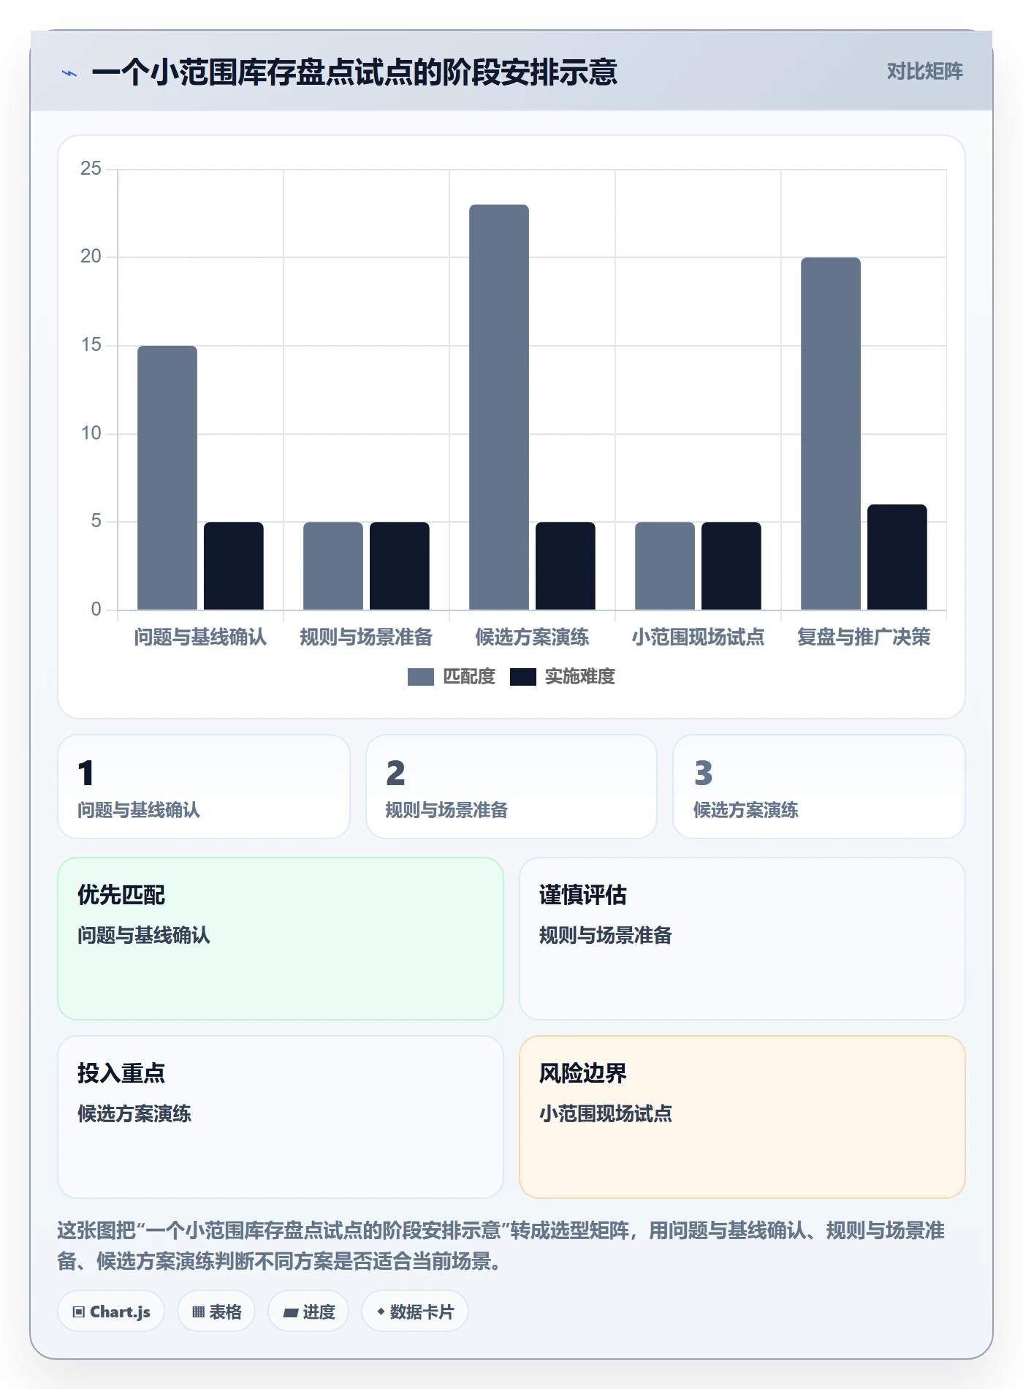Click the 匹配度 bar for 小范围现场试点
This screenshot has height=1389, width=1023.
pyautogui.click(x=665, y=566)
